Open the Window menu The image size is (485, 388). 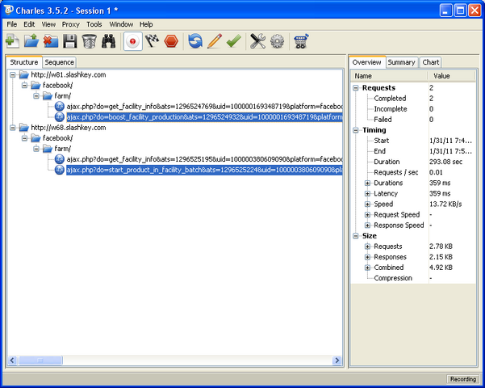(x=121, y=24)
